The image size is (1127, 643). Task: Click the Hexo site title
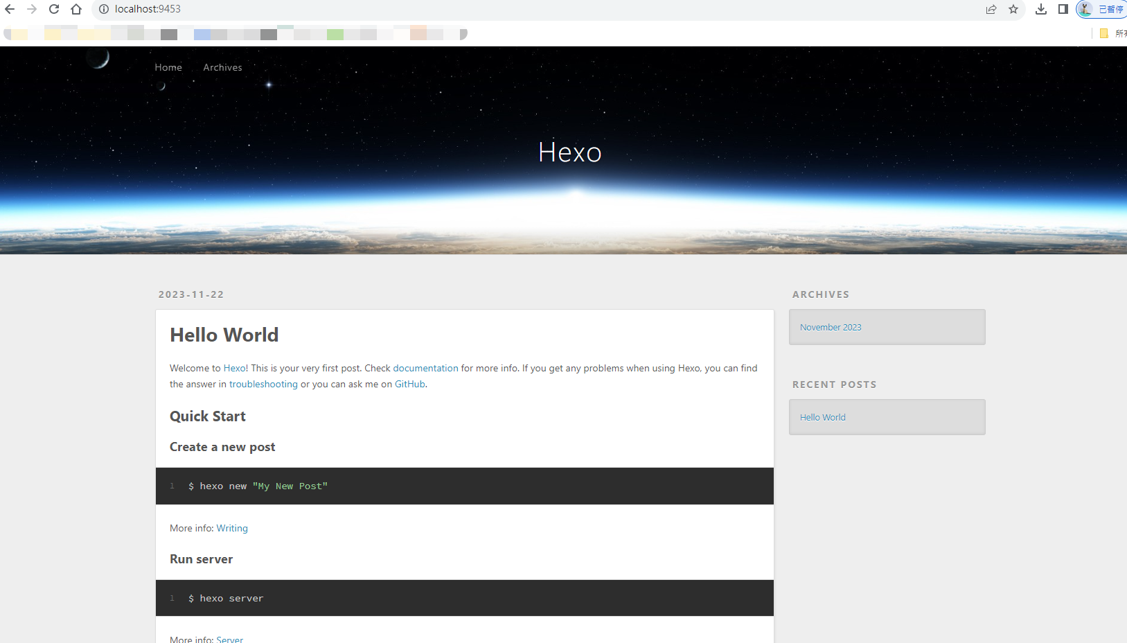point(570,152)
